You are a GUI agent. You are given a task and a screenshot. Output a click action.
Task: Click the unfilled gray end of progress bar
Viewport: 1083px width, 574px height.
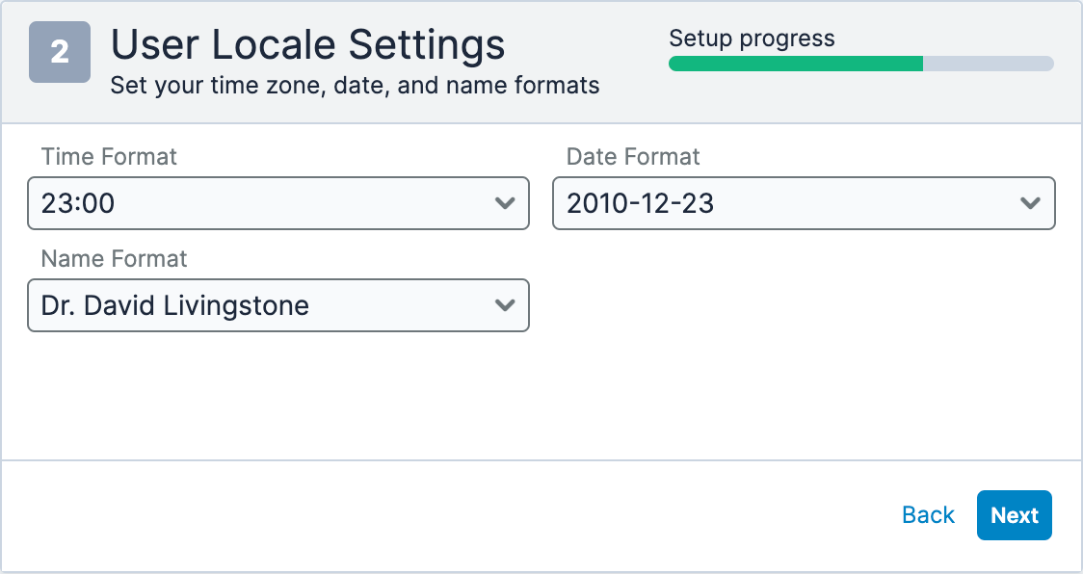point(992,64)
